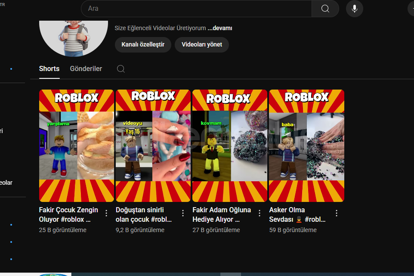The height and width of the screenshot is (276, 414).
Task: Click the Kanalı özelleştir button
Action: (143, 45)
